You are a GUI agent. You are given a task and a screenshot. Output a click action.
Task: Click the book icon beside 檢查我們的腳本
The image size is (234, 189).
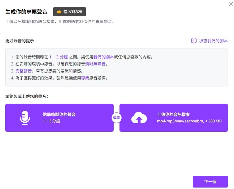194,41
